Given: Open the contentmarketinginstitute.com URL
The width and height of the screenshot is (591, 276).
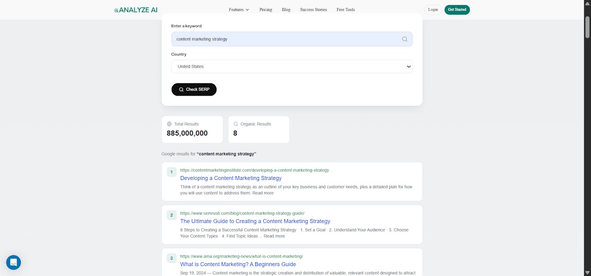Looking at the screenshot, I should 254,170.
